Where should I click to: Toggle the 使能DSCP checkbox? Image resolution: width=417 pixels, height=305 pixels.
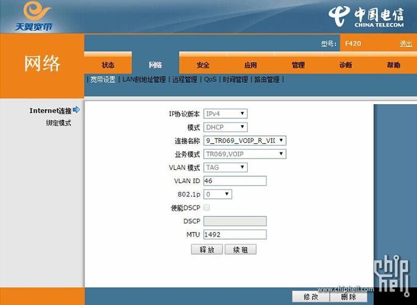(x=207, y=207)
